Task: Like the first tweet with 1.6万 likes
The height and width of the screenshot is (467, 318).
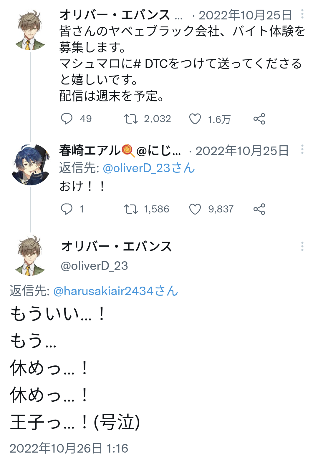Action: (195, 119)
